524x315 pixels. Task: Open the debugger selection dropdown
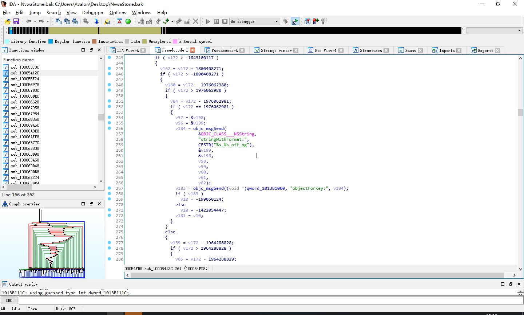[x=277, y=21]
